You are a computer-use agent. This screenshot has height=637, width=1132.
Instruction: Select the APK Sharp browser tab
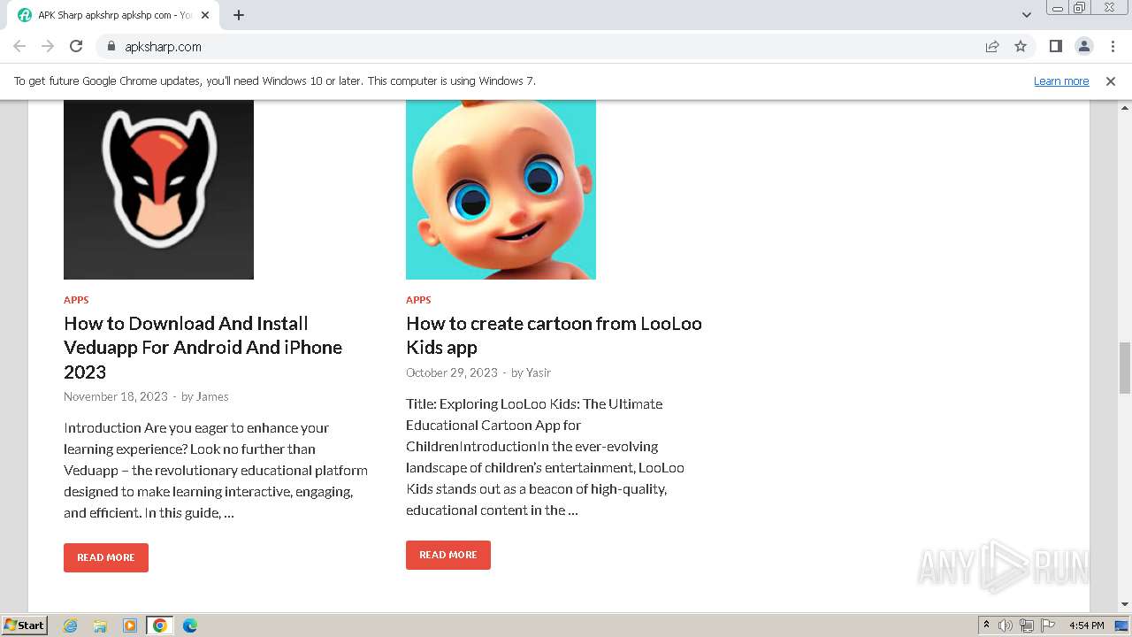click(x=115, y=15)
